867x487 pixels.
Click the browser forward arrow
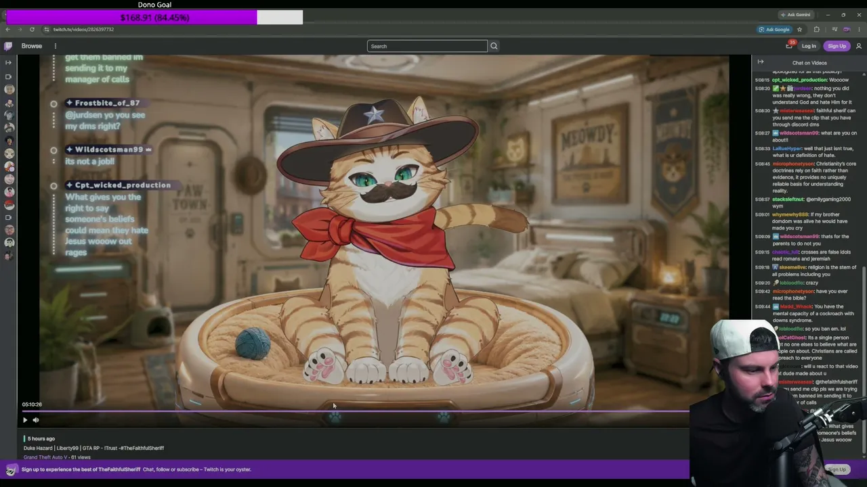click(20, 29)
